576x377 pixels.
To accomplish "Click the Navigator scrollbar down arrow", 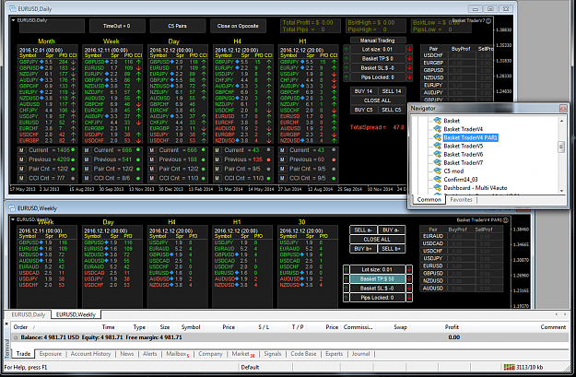I will click(x=561, y=190).
